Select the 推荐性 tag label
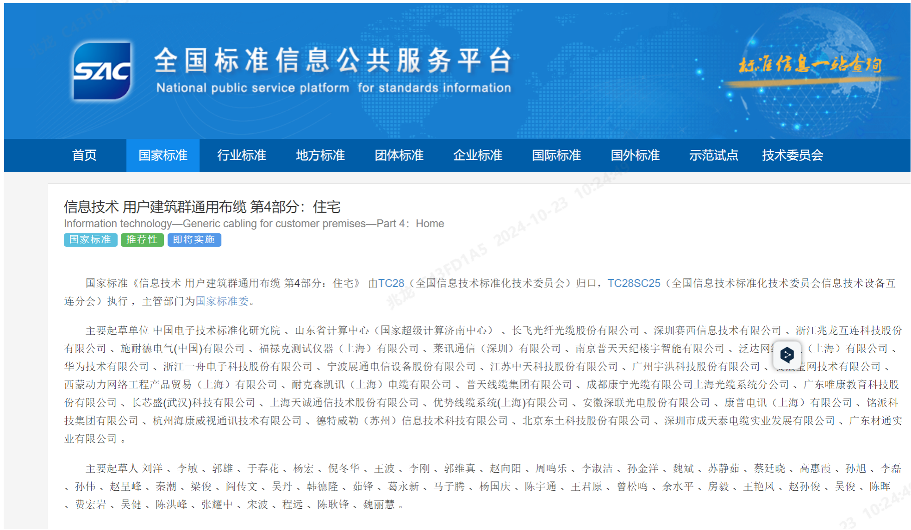The image size is (911, 530). pos(142,240)
